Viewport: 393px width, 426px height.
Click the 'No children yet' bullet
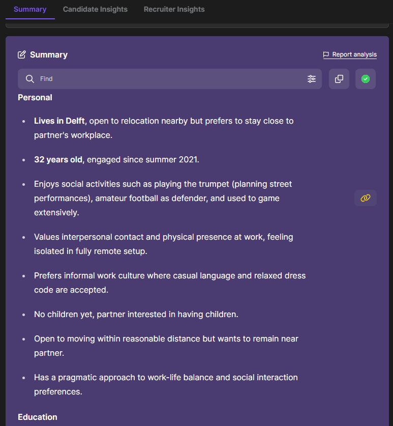click(x=136, y=314)
